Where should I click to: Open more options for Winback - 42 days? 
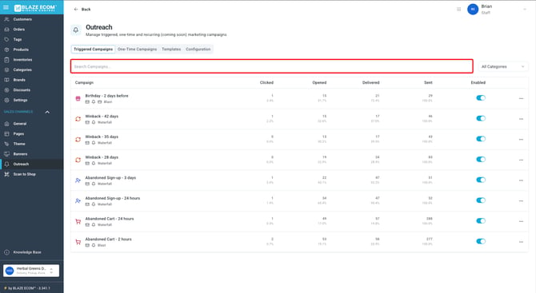pos(521,119)
